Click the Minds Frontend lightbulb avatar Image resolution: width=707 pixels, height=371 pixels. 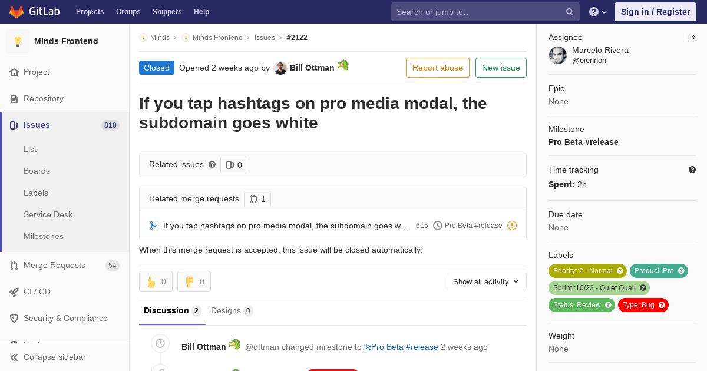point(18,41)
